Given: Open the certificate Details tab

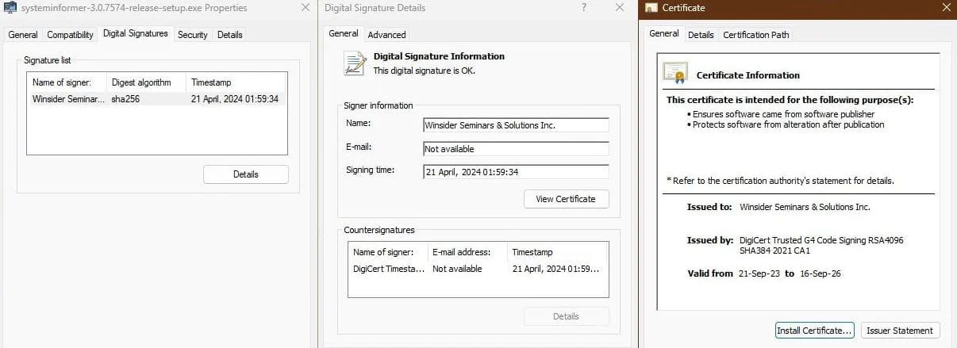Looking at the screenshot, I should [x=700, y=35].
